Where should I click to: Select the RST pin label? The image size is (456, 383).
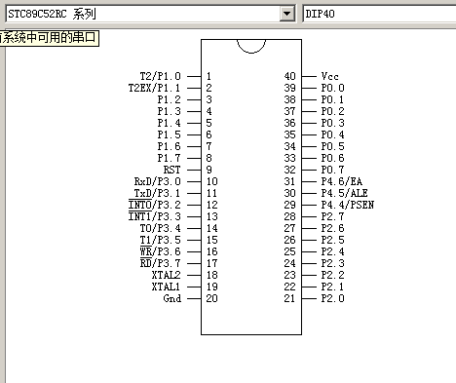pyautogui.click(x=171, y=170)
